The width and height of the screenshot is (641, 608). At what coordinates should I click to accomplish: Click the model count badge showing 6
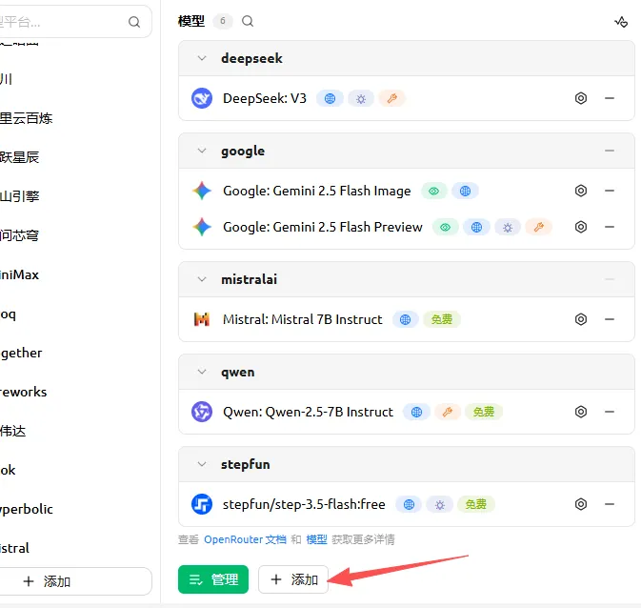pyautogui.click(x=222, y=21)
